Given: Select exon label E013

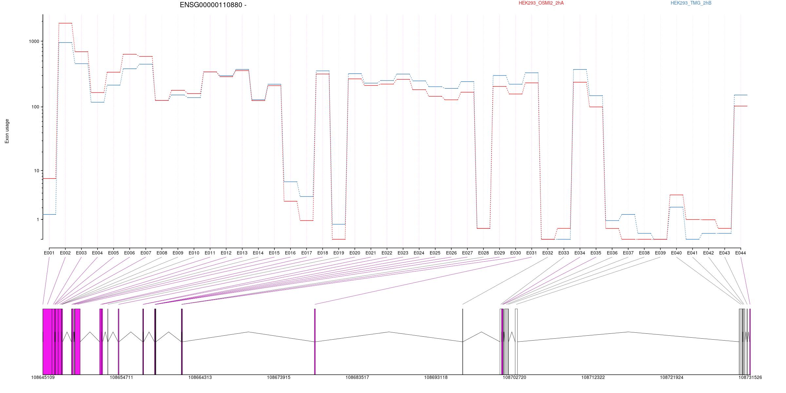Looking at the screenshot, I should (242, 253).
